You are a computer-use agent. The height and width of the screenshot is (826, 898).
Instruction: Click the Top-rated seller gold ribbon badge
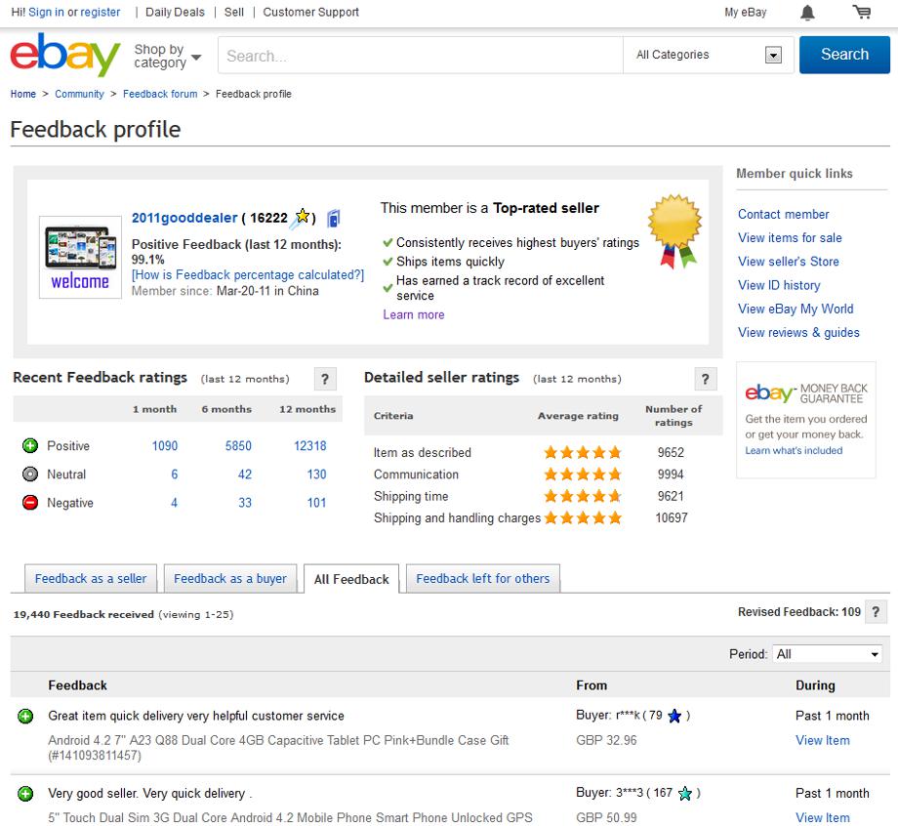tap(675, 230)
